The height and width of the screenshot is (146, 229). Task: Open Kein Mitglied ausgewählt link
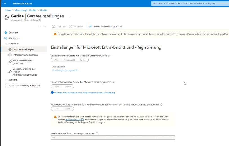click(x=65, y=70)
